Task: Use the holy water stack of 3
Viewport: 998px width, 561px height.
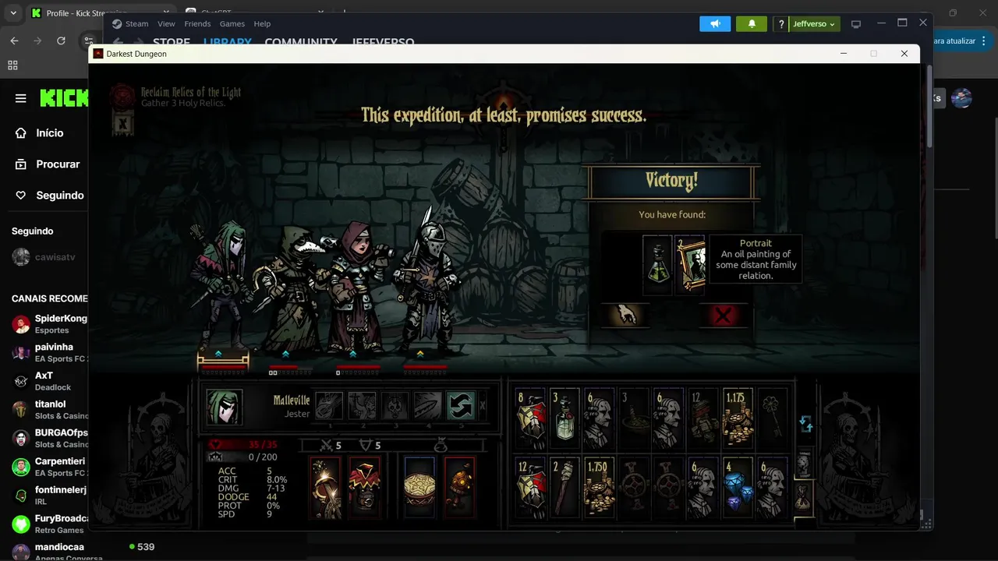Action: 565,419
